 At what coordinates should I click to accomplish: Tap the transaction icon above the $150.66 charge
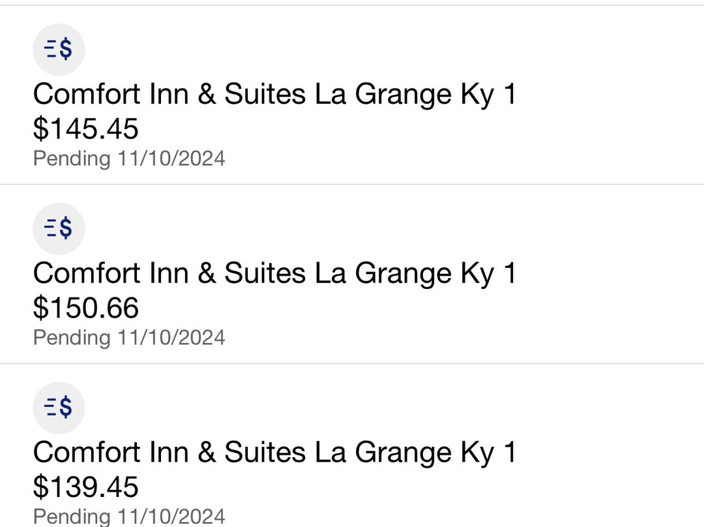point(59,228)
